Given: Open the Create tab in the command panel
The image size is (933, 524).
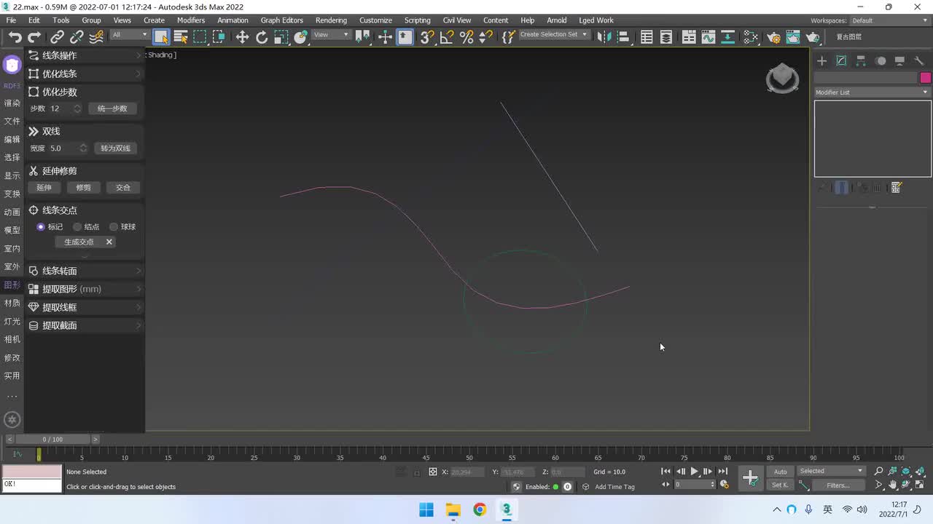Looking at the screenshot, I should point(821,61).
